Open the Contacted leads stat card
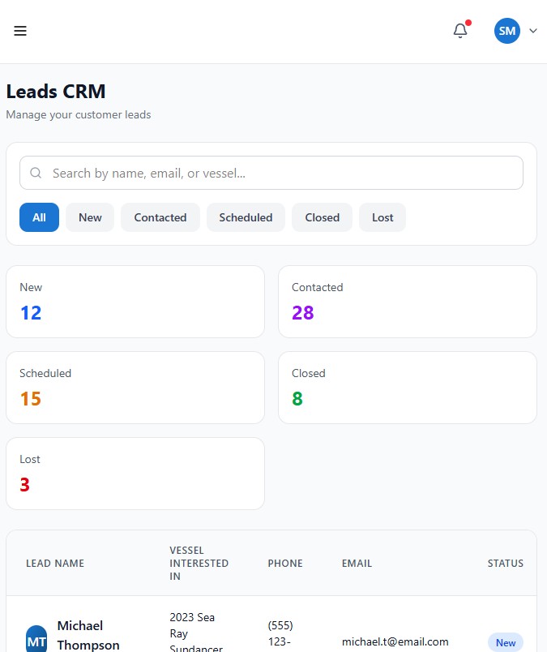The height and width of the screenshot is (652, 547). point(407,302)
